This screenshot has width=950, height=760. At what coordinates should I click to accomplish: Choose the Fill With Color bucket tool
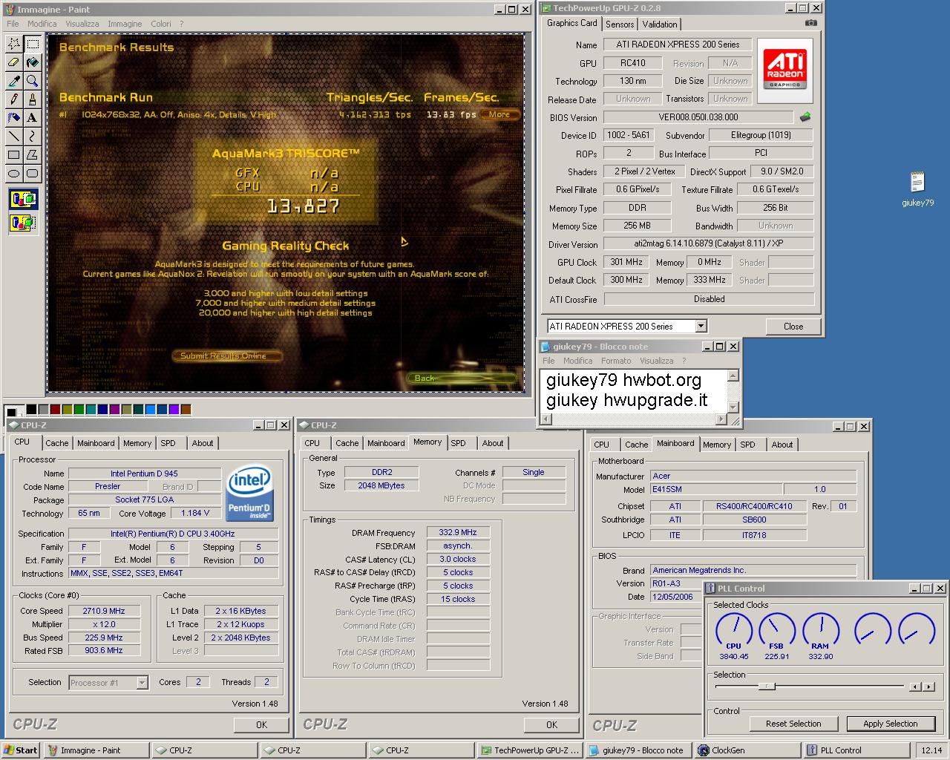point(32,62)
